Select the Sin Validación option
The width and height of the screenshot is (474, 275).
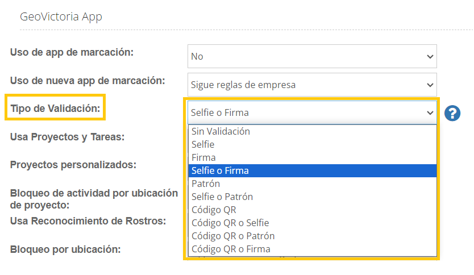coord(221,131)
